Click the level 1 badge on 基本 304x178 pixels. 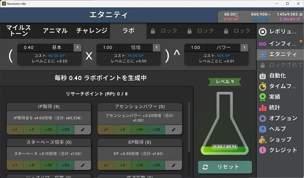click(x=78, y=48)
